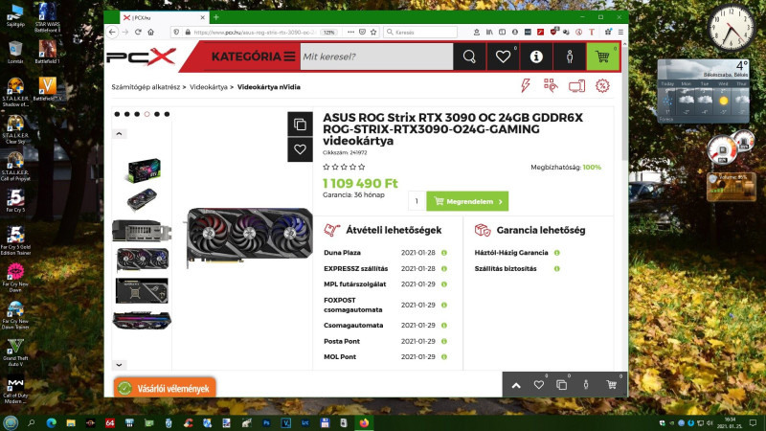766x431 pixels.
Task: Open Microsoft Edge from taskbar
Action: [x=52, y=422]
